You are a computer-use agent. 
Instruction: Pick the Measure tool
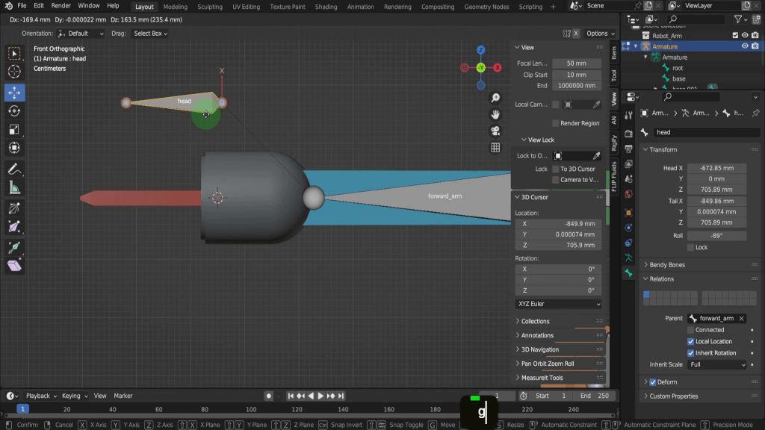coord(14,188)
